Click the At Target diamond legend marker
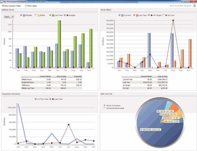 pos(151,15)
